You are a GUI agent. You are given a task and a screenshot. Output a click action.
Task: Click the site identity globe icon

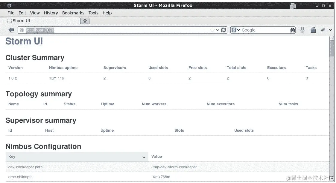(22, 30)
